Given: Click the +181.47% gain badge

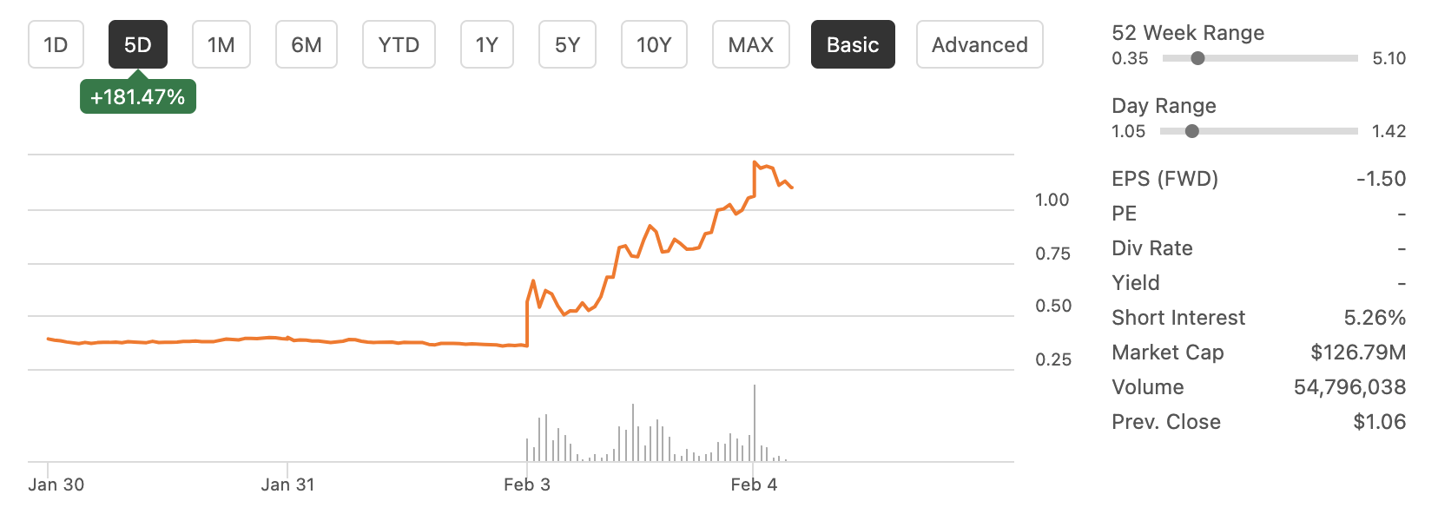Looking at the screenshot, I should (x=137, y=96).
